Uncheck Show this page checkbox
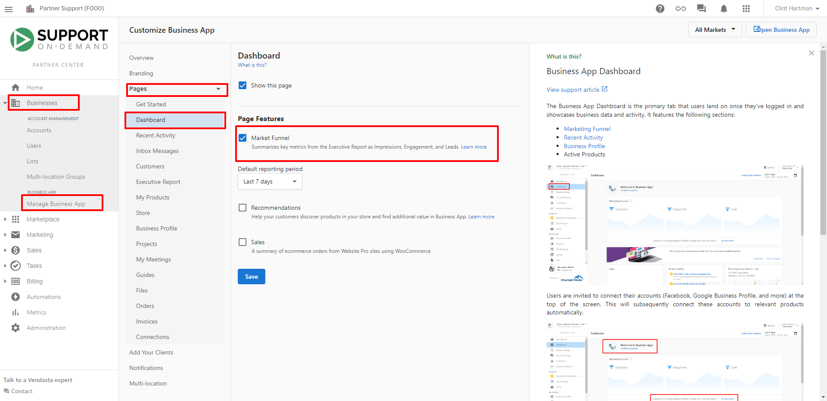Screen dimensions: 827x401 click(x=243, y=85)
